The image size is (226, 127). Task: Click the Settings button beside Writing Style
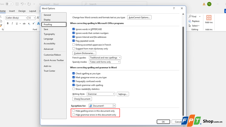123,94
